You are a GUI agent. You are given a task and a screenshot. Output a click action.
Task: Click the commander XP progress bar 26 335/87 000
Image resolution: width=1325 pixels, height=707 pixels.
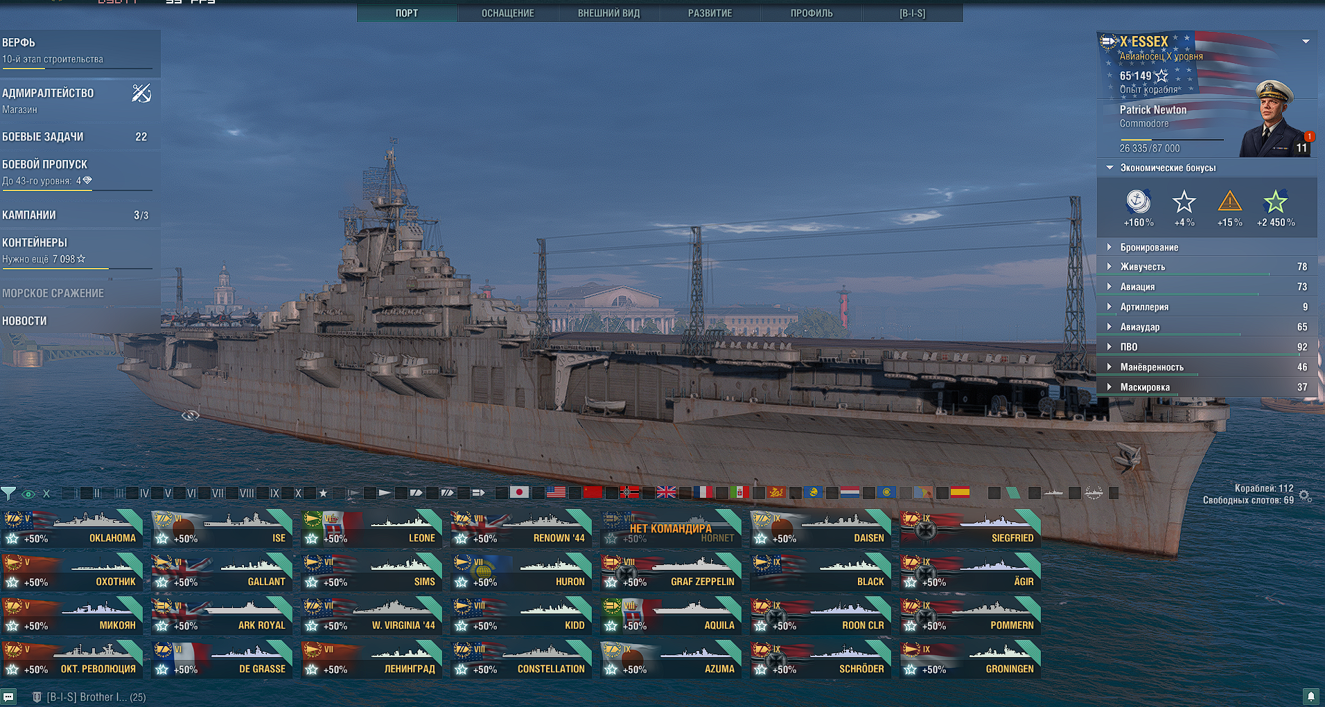tap(1171, 140)
